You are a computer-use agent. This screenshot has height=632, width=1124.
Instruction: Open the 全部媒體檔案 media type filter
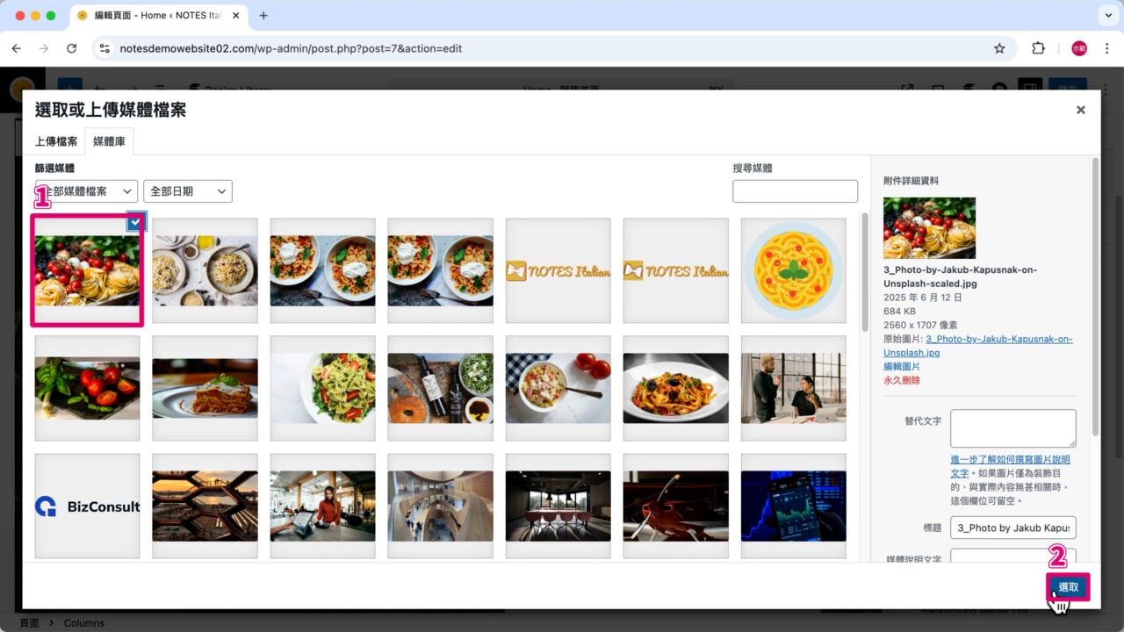86,191
